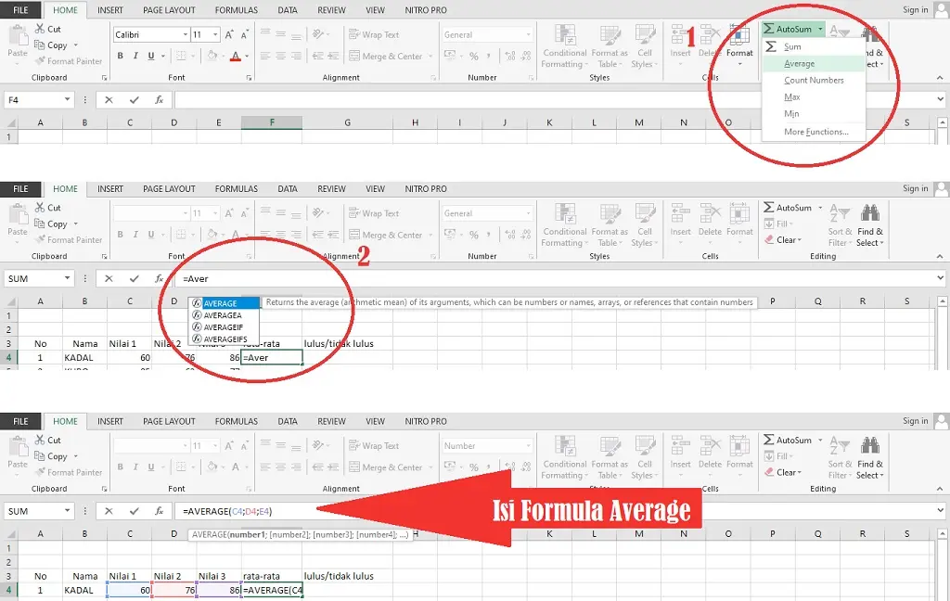
Task: Decrease font size with the small A icon, top ribbon
Action: tap(245, 34)
